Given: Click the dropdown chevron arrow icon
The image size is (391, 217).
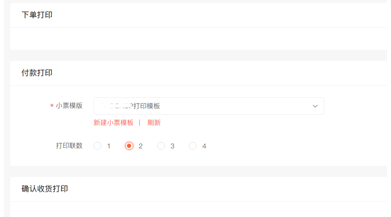Looking at the screenshot, I should tap(315, 106).
